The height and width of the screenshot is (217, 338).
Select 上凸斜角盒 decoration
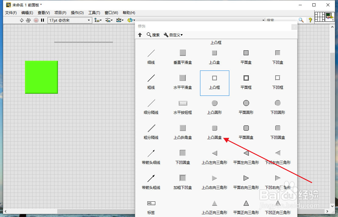tap(183, 132)
